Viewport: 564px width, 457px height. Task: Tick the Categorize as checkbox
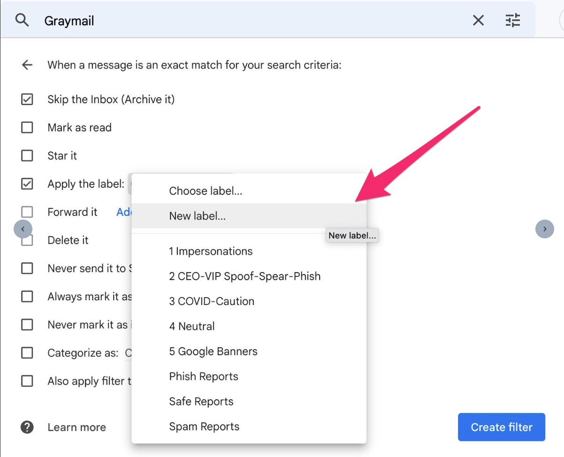click(27, 353)
